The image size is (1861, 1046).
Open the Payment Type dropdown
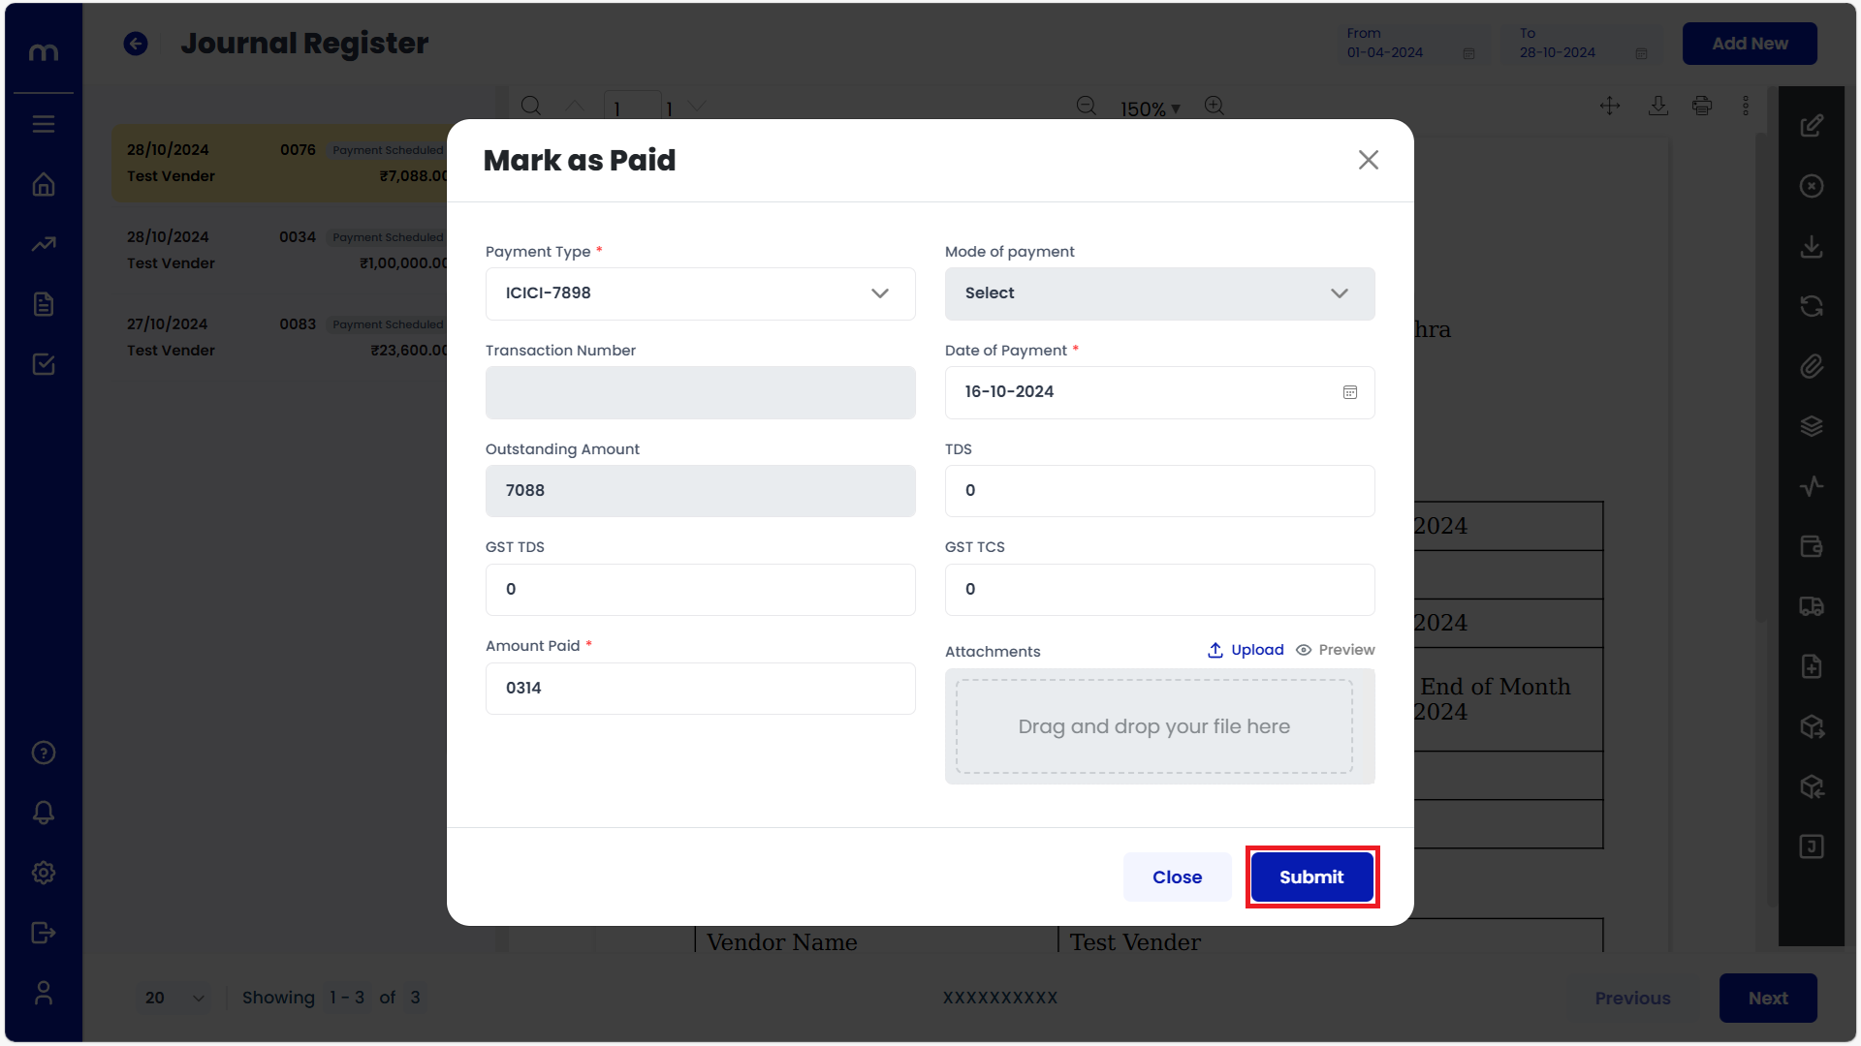click(700, 293)
